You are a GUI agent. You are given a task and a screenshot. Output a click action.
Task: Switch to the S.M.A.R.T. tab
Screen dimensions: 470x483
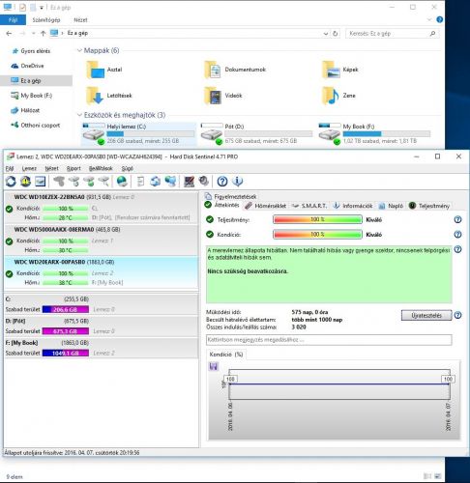pyautogui.click(x=309, y=206)
